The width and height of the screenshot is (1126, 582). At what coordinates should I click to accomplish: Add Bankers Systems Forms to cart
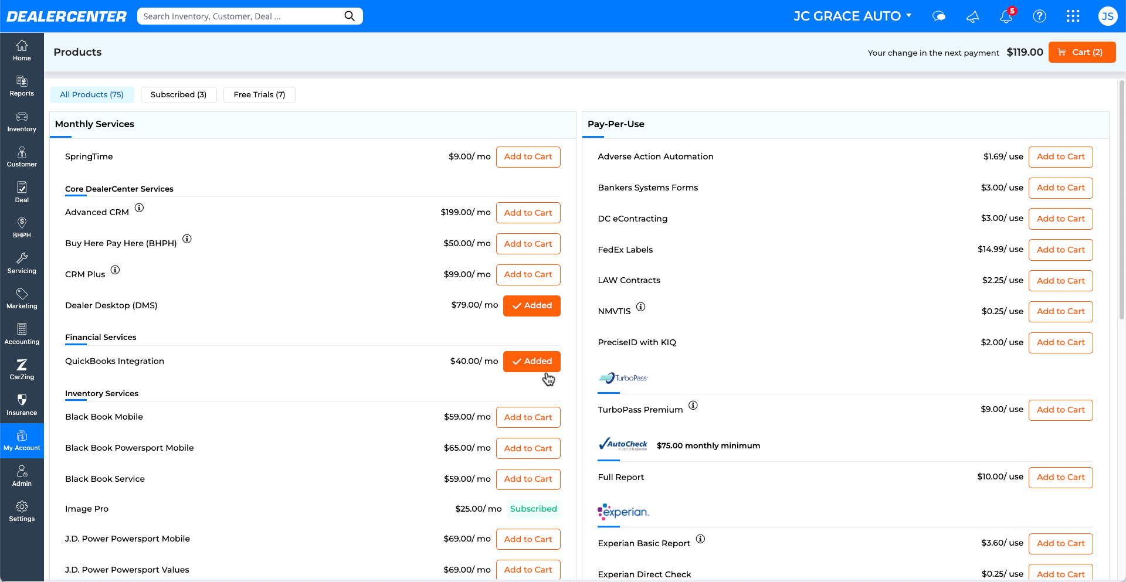[1061, 188]
